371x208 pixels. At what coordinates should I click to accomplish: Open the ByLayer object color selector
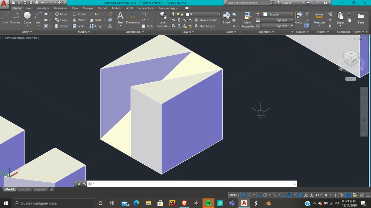278,14
